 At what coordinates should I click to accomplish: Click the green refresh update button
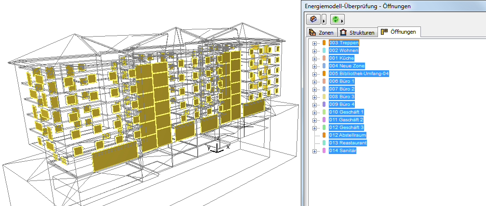click(336, 19)
